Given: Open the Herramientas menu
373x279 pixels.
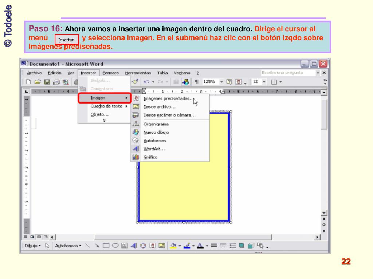Looking at the screenshot, I should 138,73.
